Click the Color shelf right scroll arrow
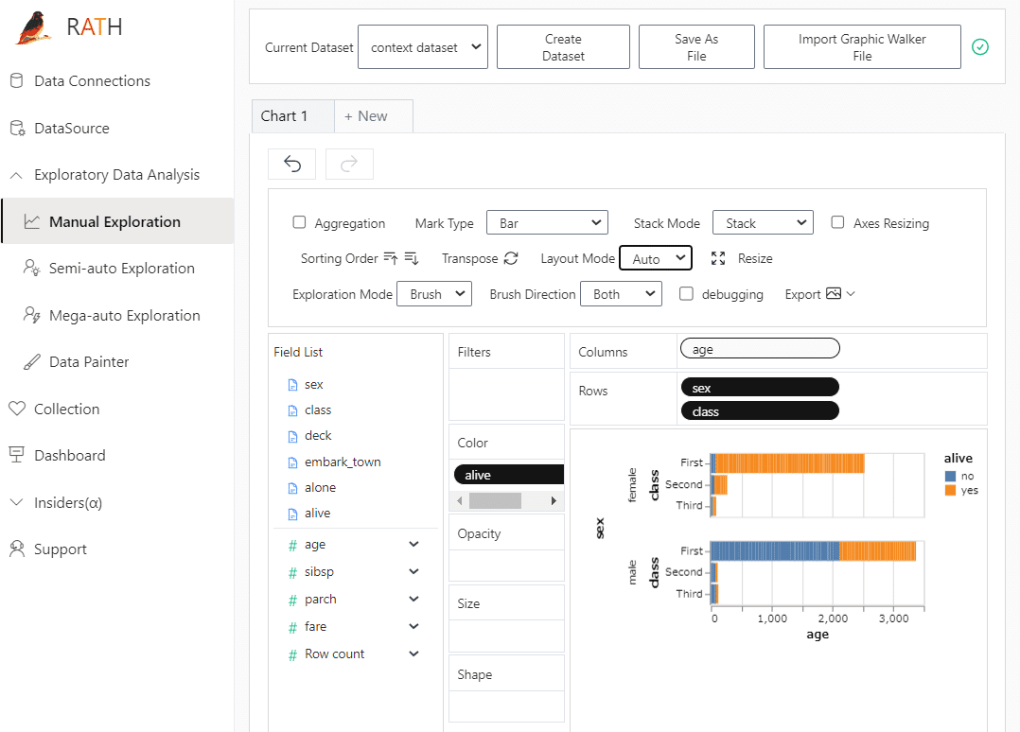Image resolution: width=1020 pixels, height=732 pixels. (x=554, y=500)
